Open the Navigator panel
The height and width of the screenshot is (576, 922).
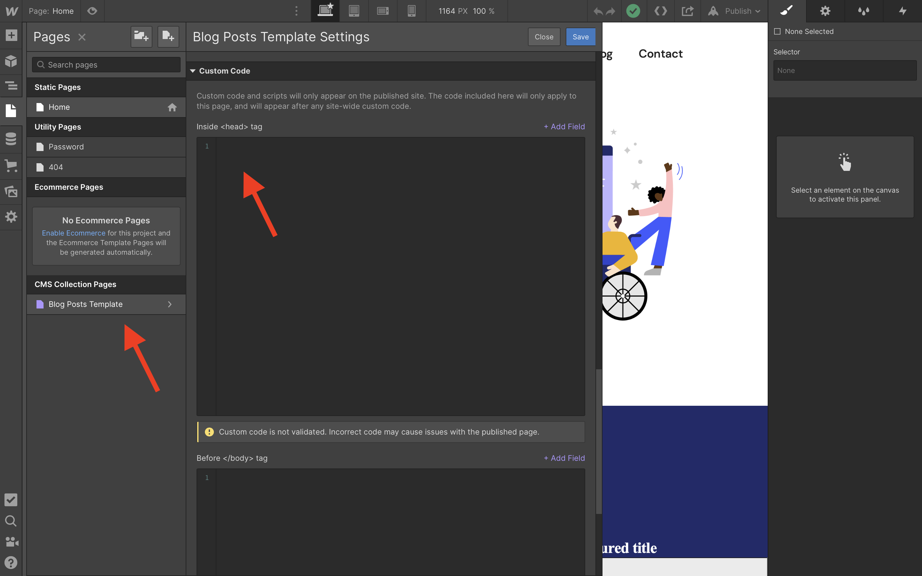click(11, 86)
